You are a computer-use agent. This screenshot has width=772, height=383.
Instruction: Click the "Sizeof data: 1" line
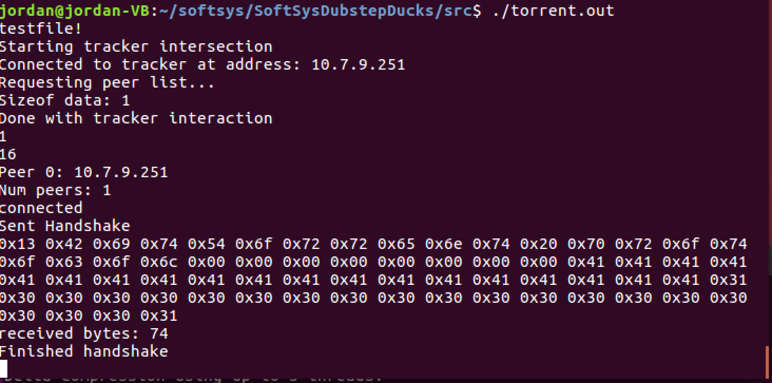point(65,100)
